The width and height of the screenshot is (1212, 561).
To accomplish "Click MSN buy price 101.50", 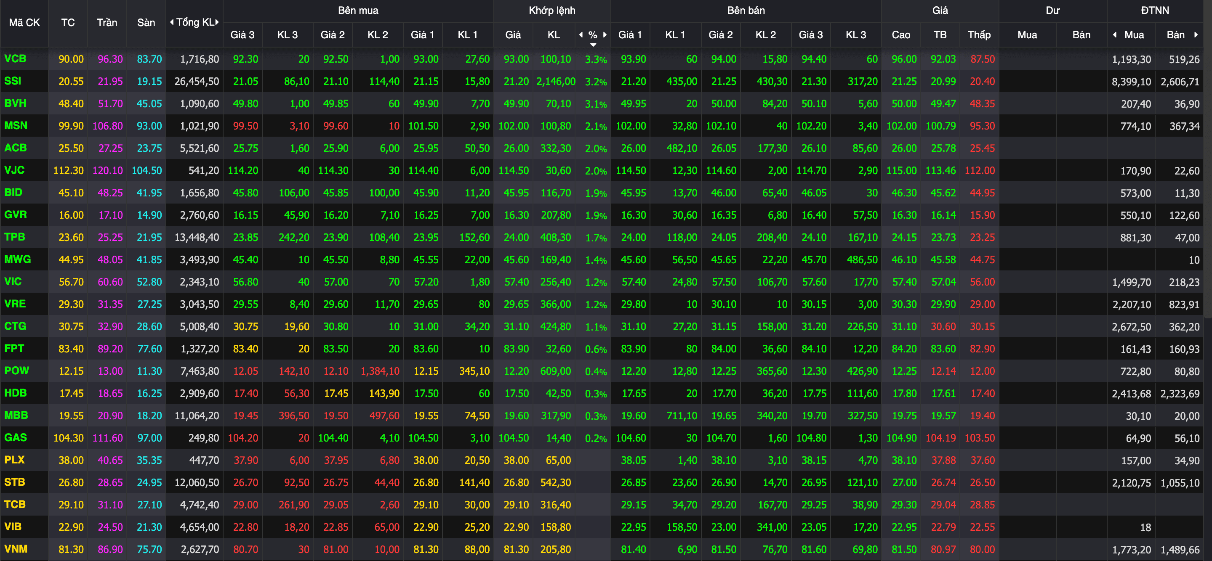I will 423,126.
